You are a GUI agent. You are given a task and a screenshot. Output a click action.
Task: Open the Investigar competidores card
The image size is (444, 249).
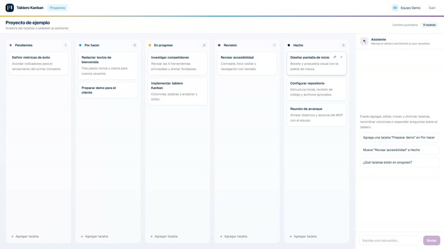178,63
